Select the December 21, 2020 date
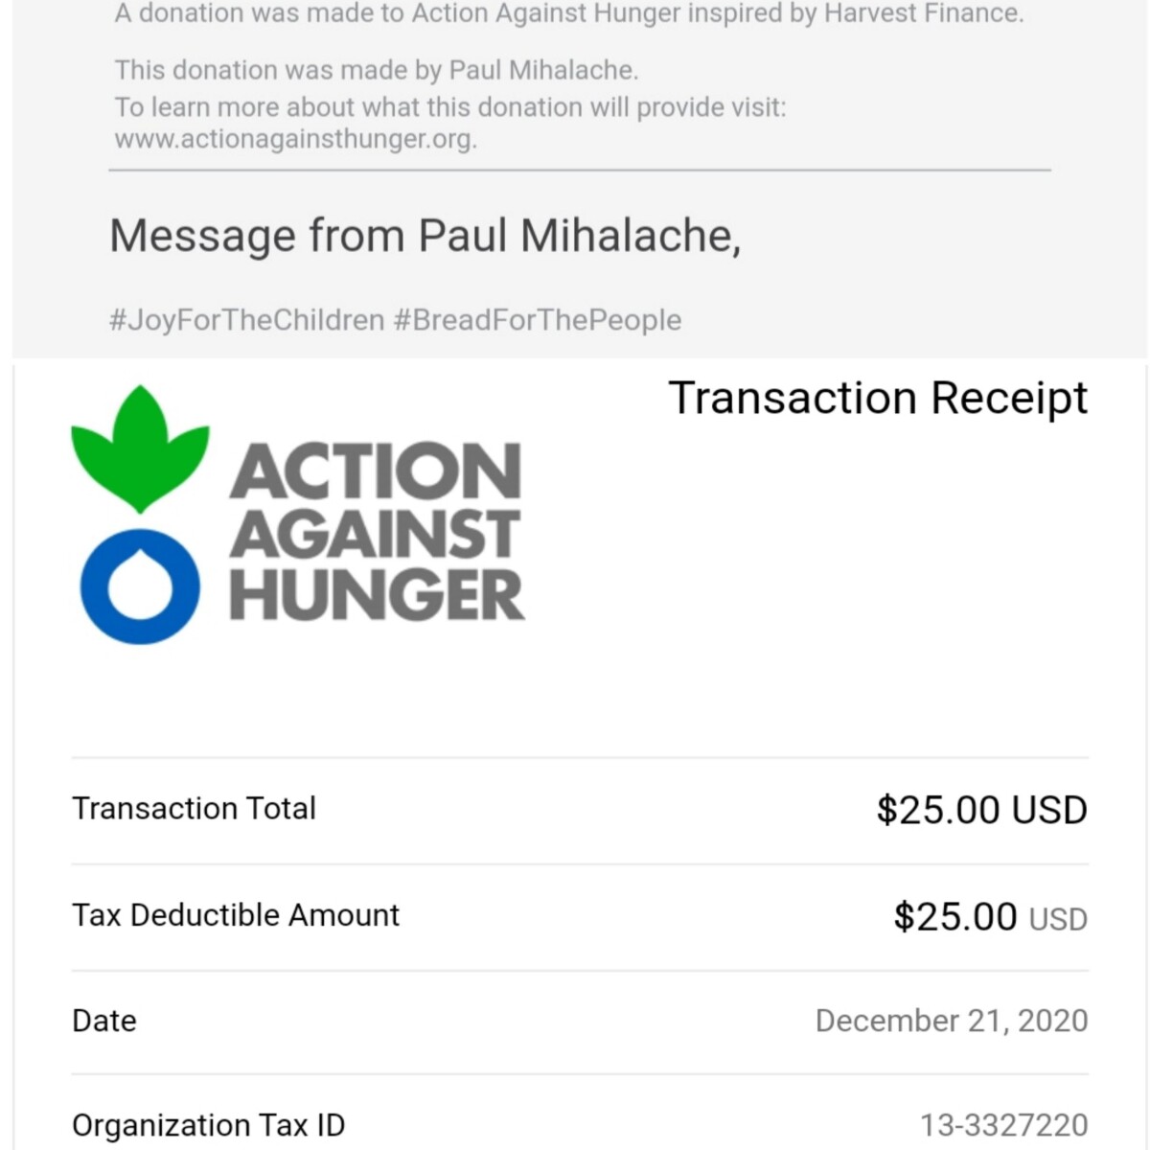 [952, 1021]
